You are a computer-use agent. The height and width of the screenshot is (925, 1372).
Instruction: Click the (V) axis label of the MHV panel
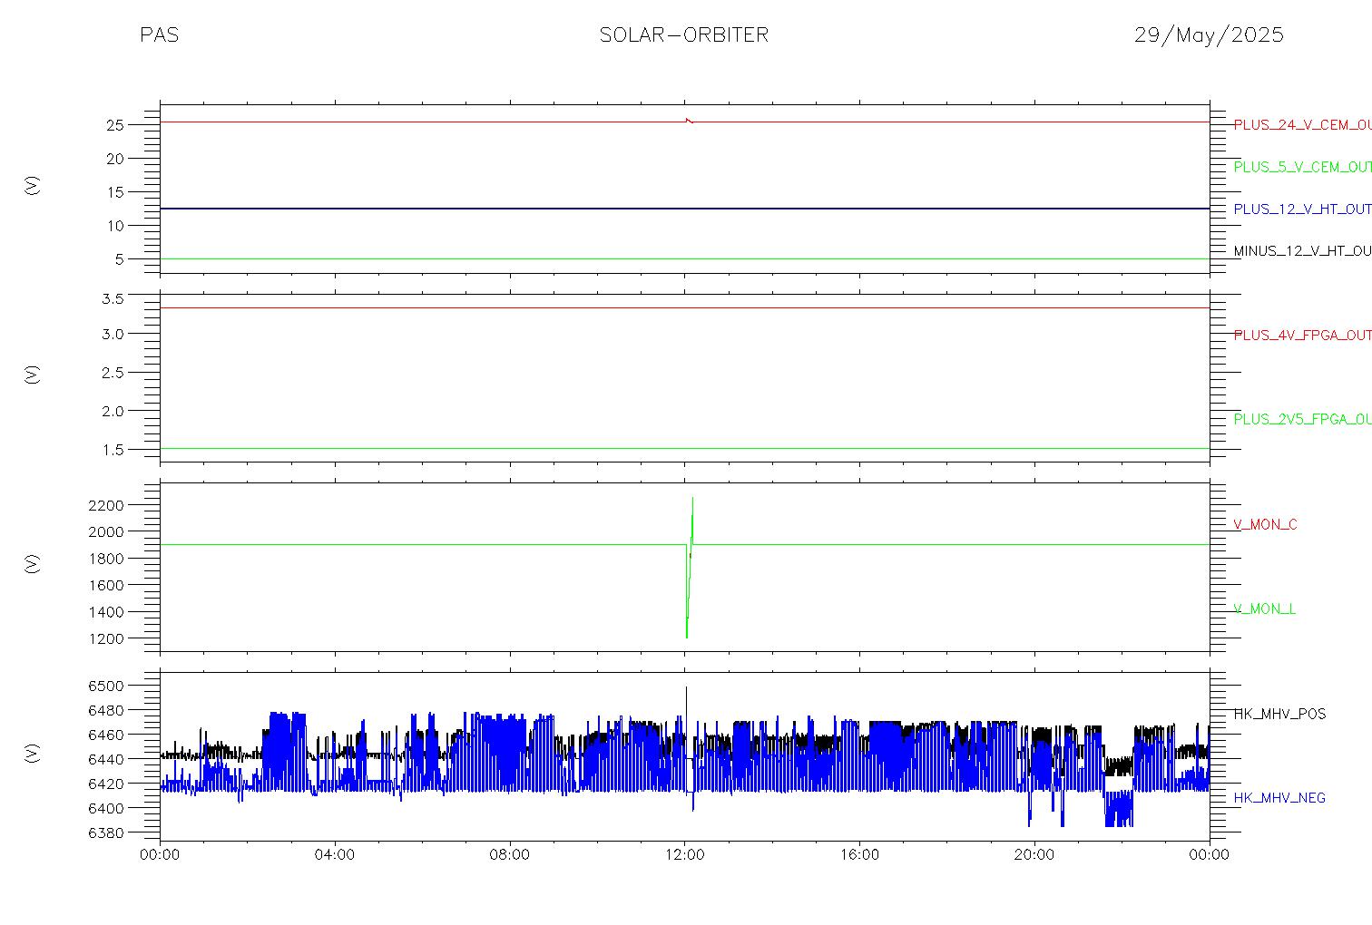[x=33, y=753]
